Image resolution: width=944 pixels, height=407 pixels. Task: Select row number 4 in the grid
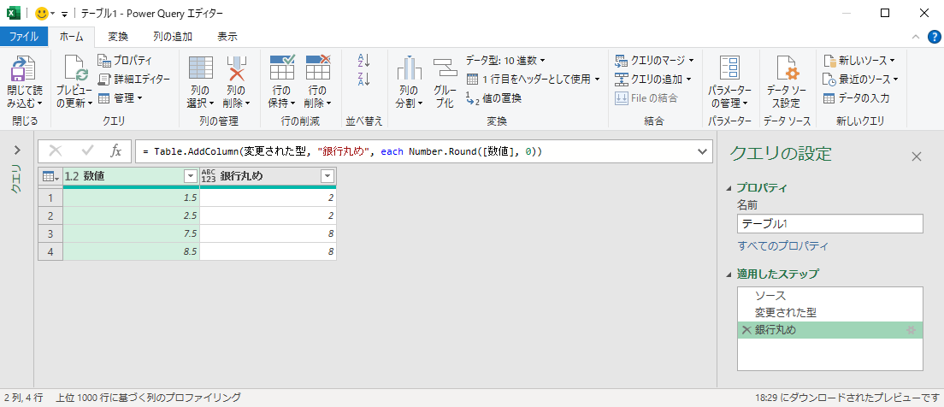(50, 251)
